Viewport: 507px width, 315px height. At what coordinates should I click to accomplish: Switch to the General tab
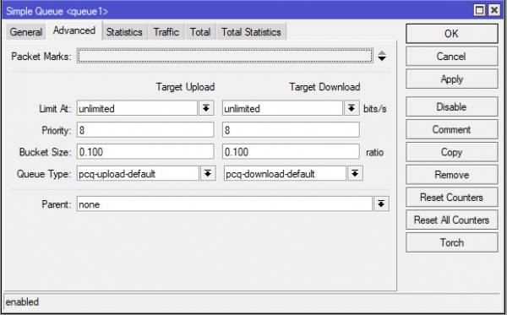(x=26, y=32)
